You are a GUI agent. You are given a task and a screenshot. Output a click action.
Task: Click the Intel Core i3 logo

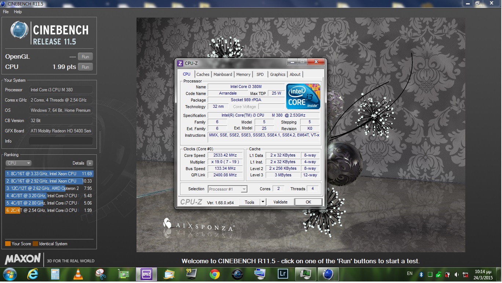[x=303, y=96]
